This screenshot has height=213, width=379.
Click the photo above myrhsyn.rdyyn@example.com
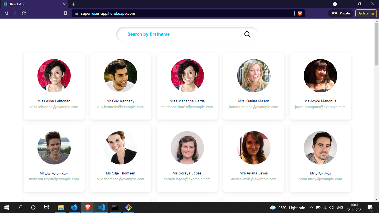pos(54,148)
